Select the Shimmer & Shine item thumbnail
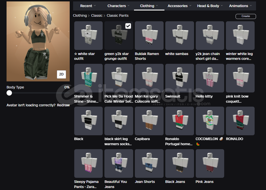Image resolution: width=266 pixels, height=190 pixels. point(88,78)
